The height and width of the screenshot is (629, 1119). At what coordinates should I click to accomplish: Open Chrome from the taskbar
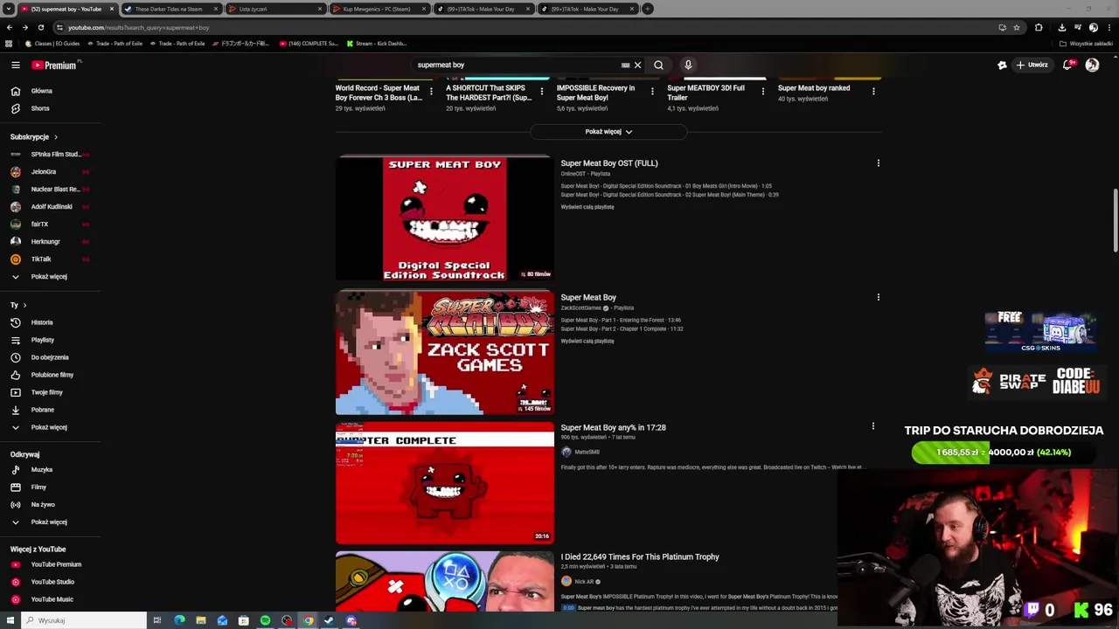click(x=308, y=620)
